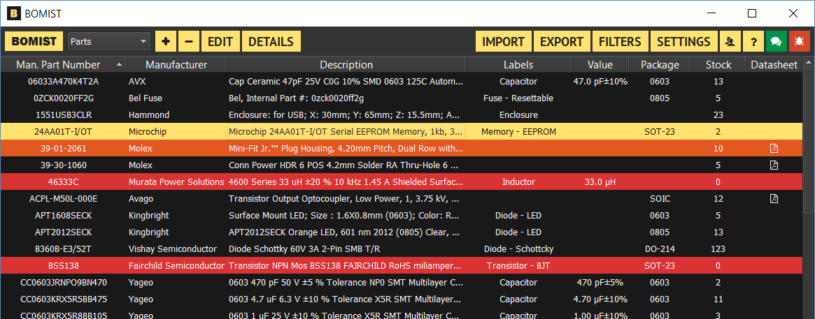Click the plus icon to add a part
This screenshot has width=815, height=319.
pyautogui.click(x=166, y=41)
